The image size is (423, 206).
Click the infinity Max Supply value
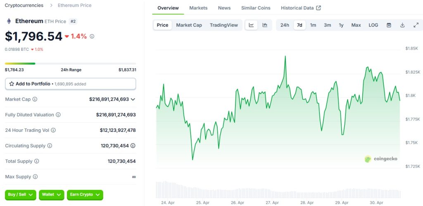tap(134, 177)
